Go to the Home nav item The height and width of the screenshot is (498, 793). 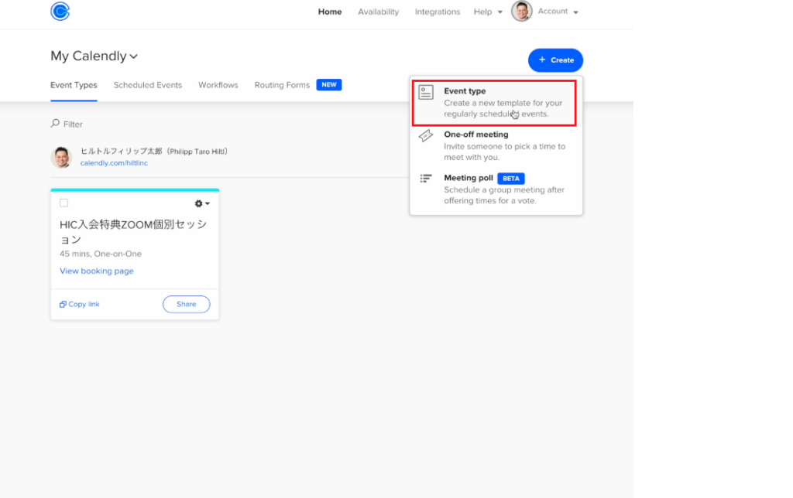(330, 12)
